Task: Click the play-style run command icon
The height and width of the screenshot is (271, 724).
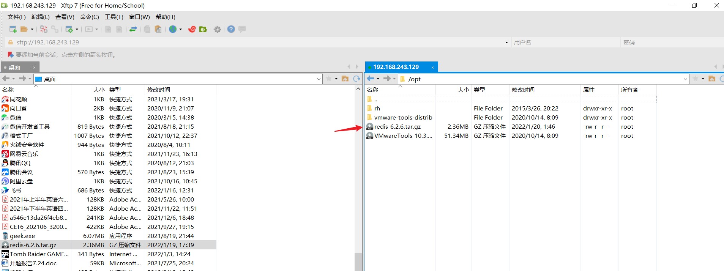Action: [89, 29]
